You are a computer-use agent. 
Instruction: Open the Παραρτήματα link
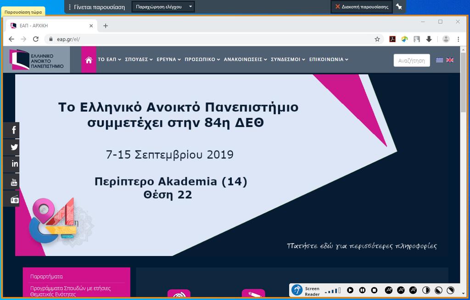pyautogui.click(x=46, y=276)
